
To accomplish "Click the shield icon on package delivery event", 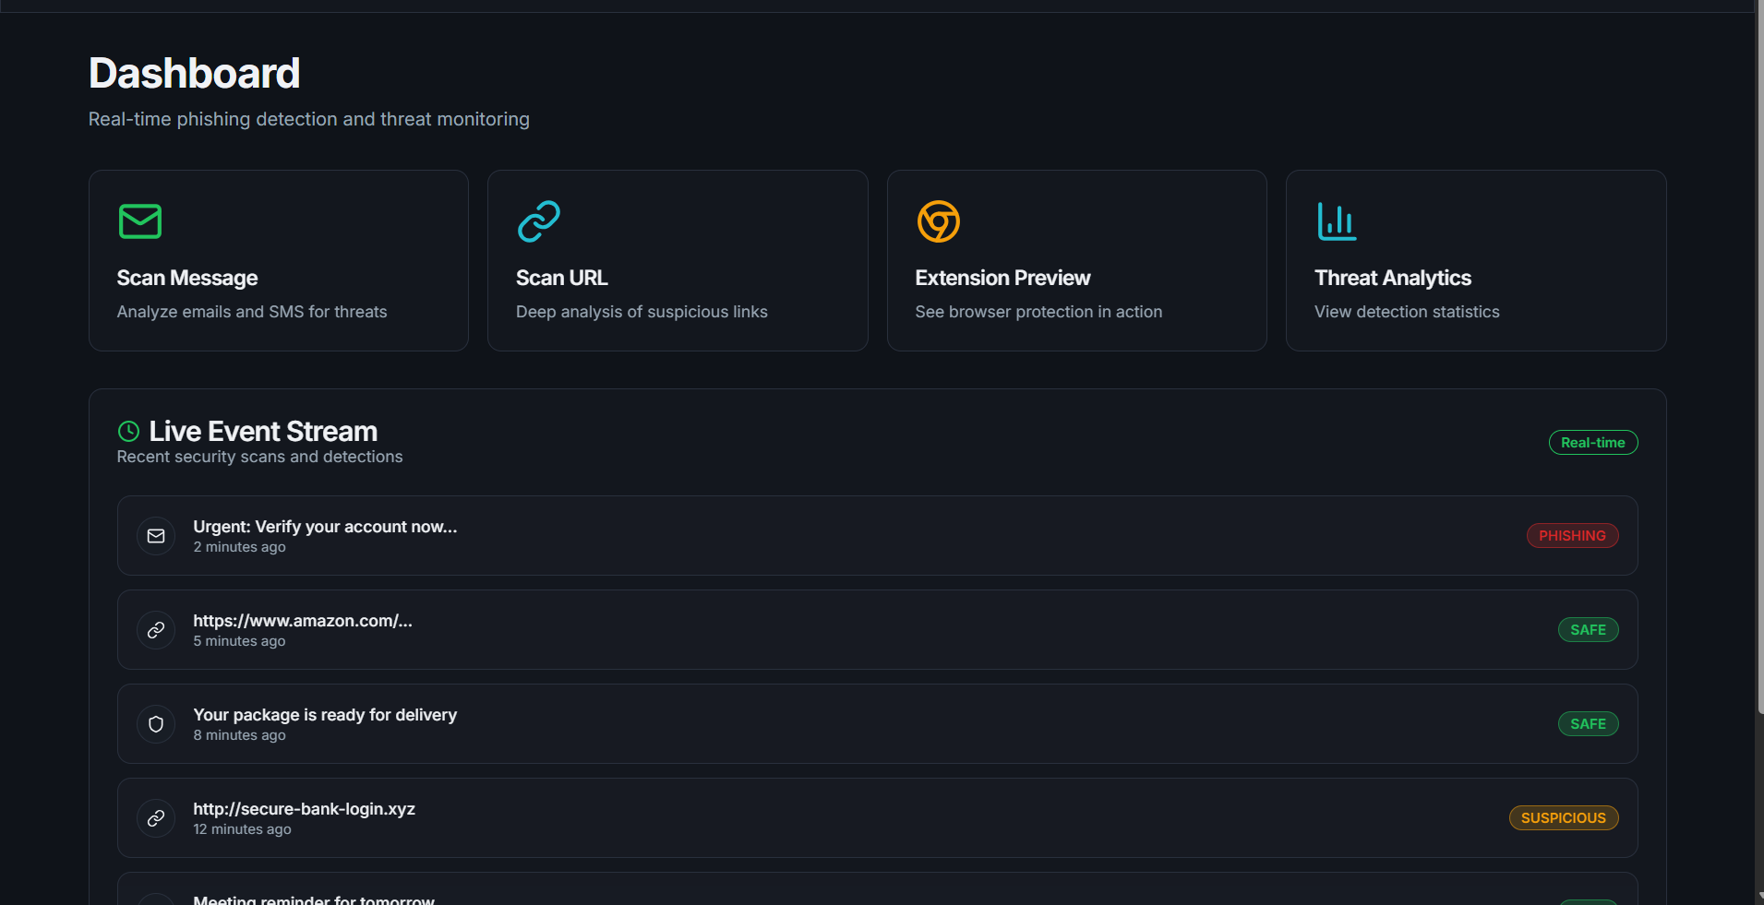I will coord(156,724).
